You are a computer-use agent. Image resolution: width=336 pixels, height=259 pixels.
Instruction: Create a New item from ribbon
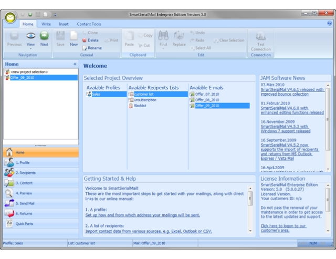coord(73,39)
